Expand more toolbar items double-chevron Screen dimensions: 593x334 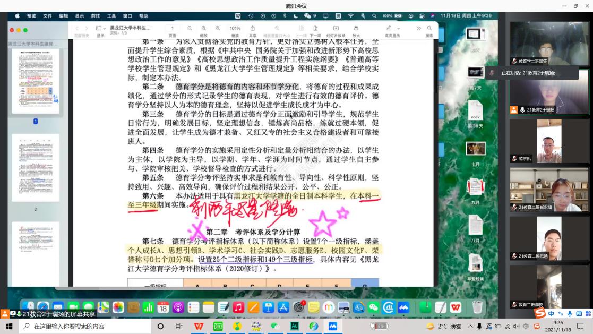click(x=418, y=28)
